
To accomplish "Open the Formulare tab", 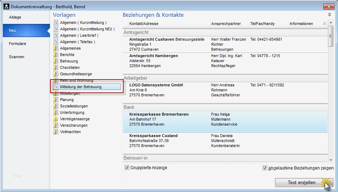I will 18,44.
